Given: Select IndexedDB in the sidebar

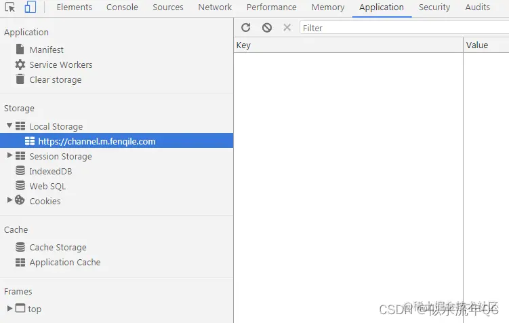Looking at the screenshot, I should (x=51, y=171).
